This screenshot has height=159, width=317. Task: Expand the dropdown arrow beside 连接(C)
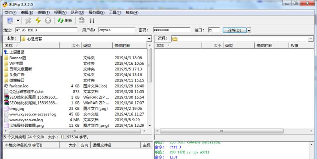point(249,30)
